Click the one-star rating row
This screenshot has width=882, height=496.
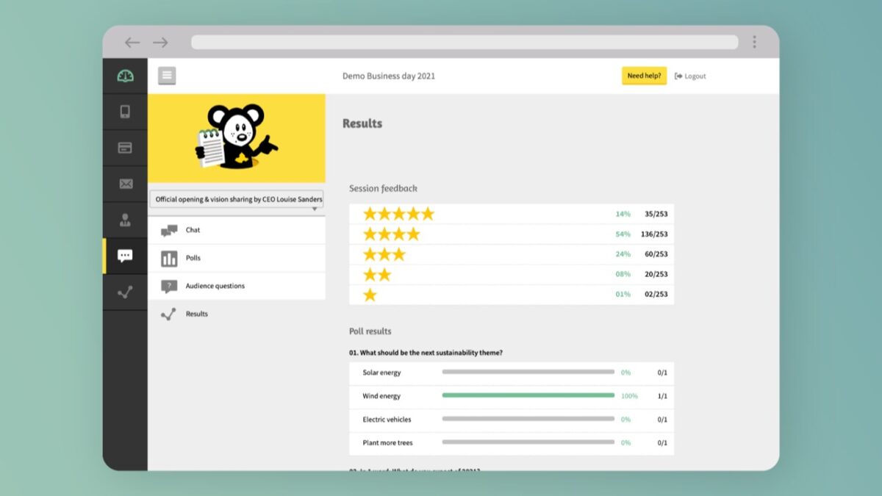[x=512, y=295]
